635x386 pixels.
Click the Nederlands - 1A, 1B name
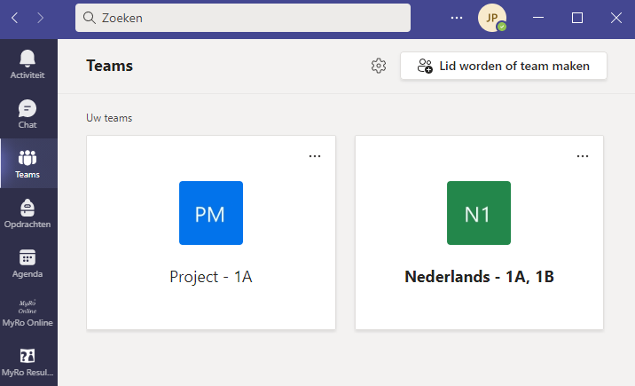[x=479, y=277]
